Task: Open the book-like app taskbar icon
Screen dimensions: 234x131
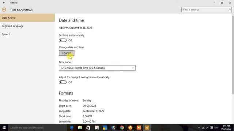Action: (97, 128)
